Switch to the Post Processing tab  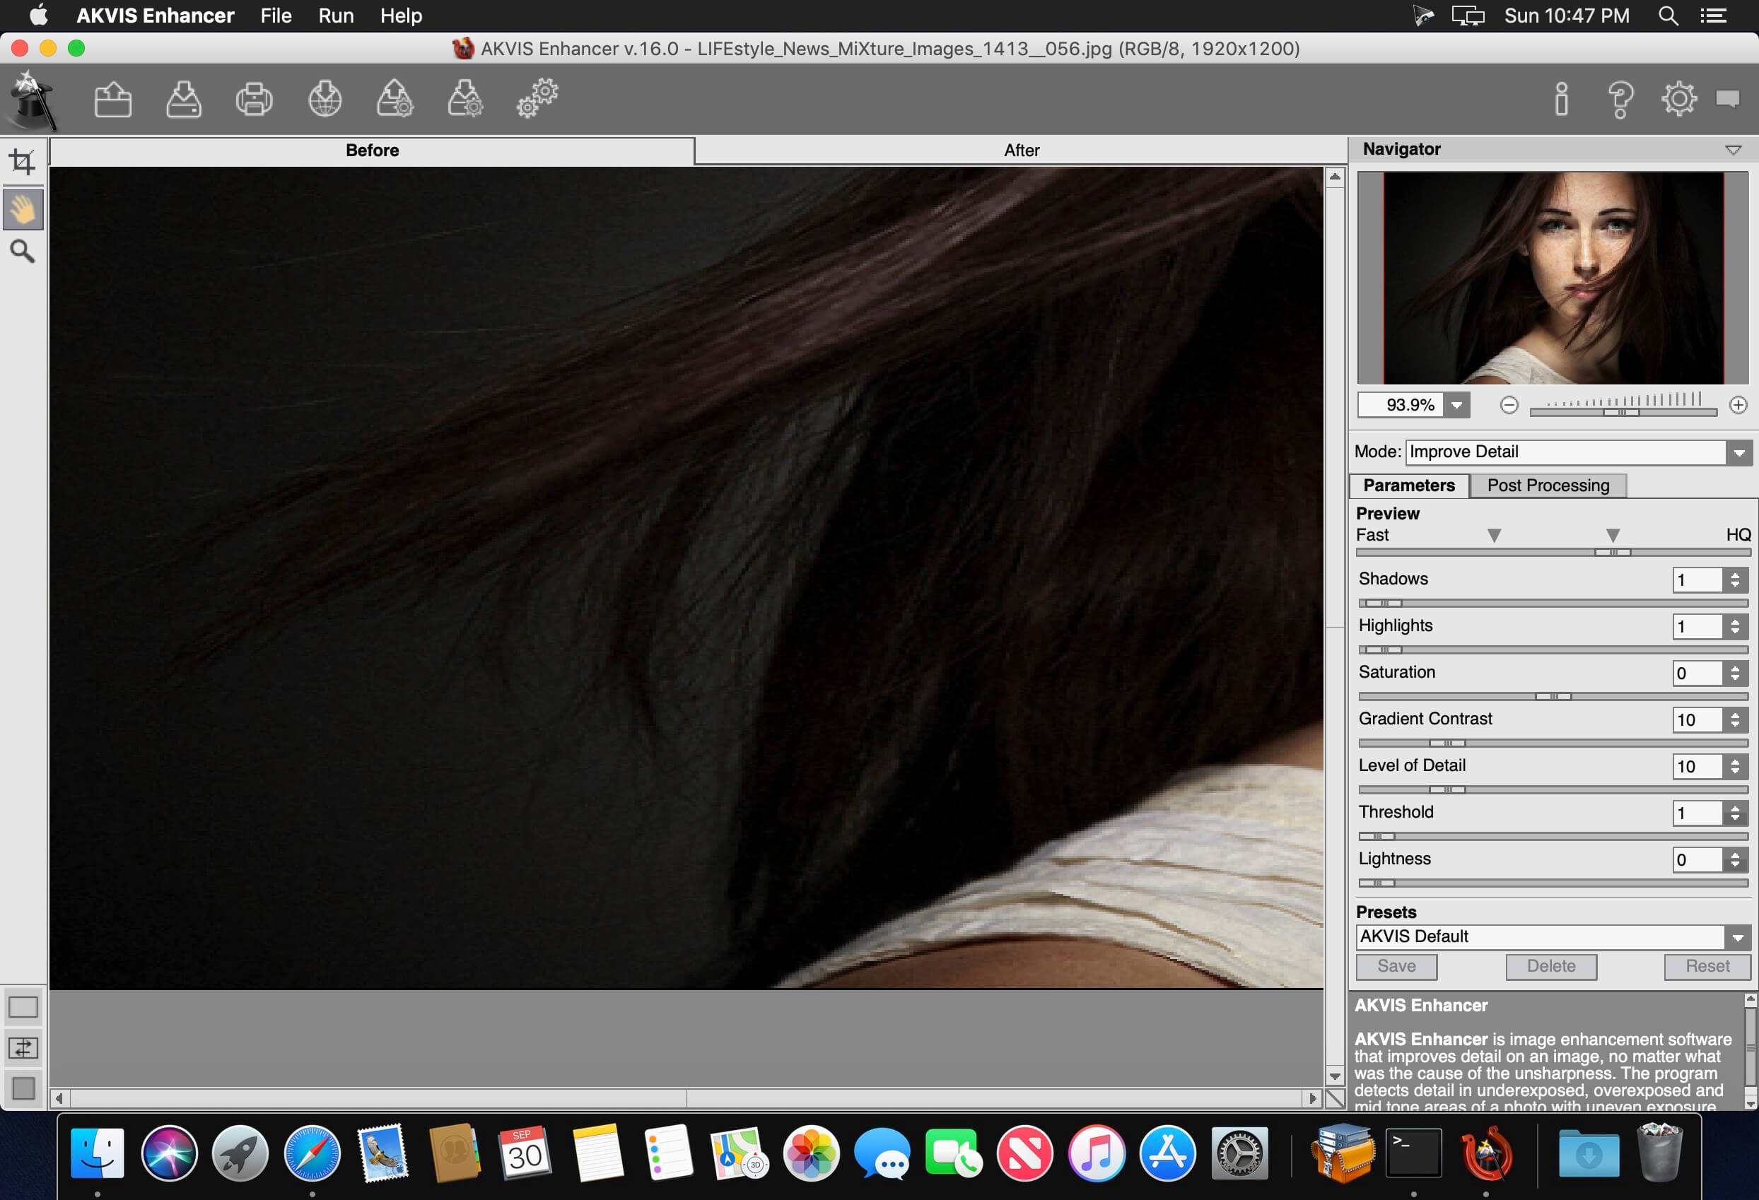pos(1549,485)
